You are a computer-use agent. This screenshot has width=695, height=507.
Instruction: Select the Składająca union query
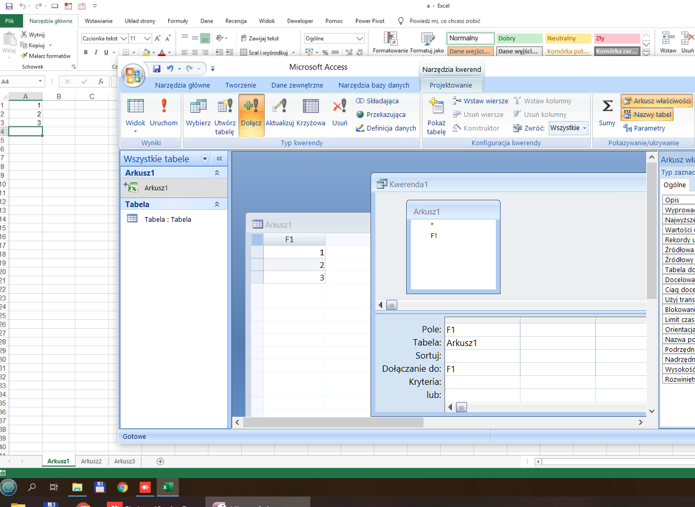tap(377, 101)
